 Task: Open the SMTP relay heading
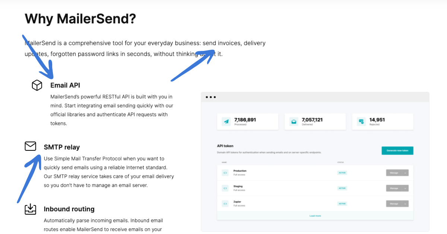pos(62,147)
